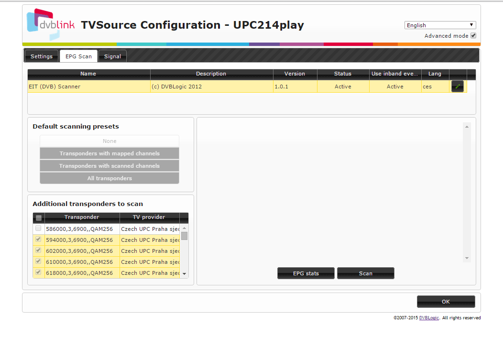Click the 586000,3,6900,,QAM256 transponder text

click(x=79, y=229)
